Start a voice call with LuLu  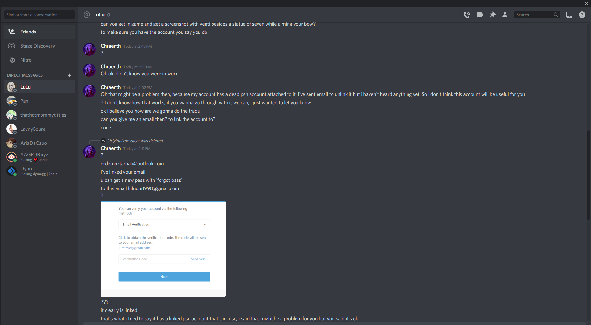(x=467, y=15)
